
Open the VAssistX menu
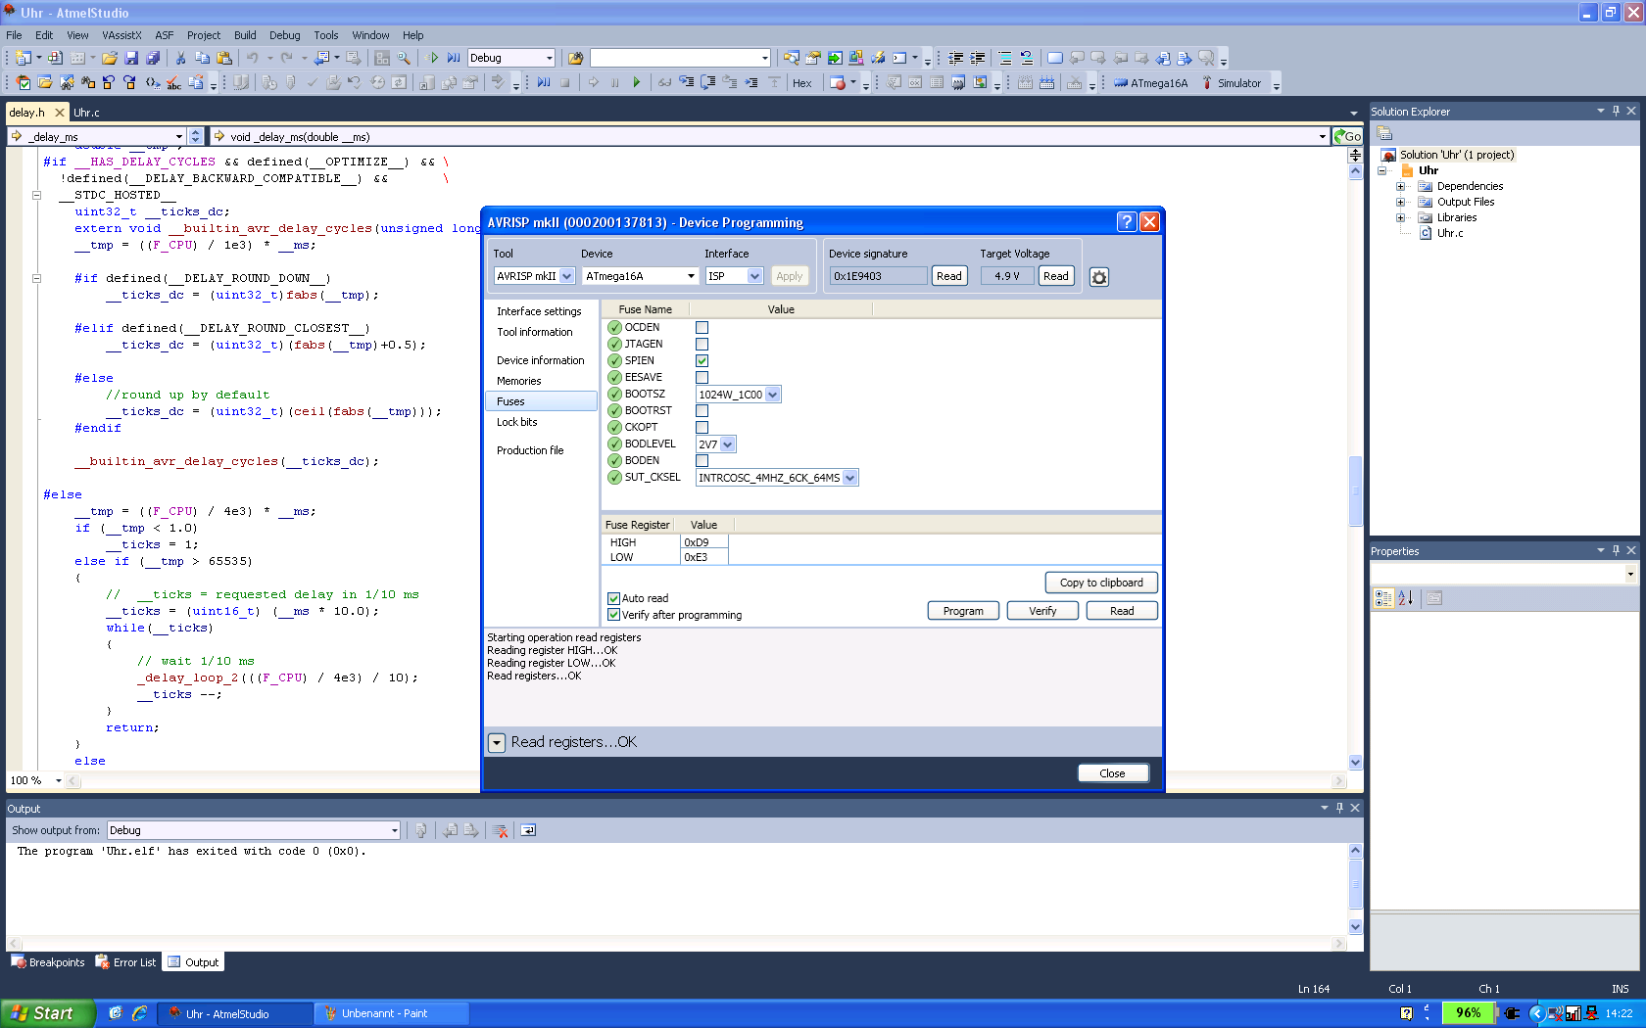[x=121, y=35]
